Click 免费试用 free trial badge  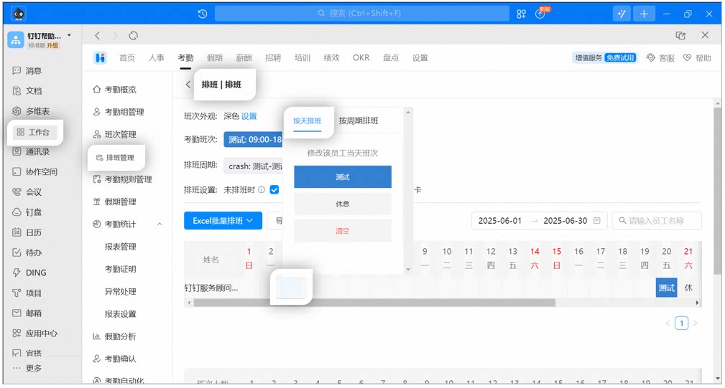[x=621, y=57]
